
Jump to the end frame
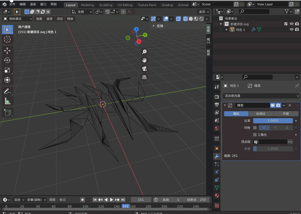pyautogui.click(x=123, y=200)
